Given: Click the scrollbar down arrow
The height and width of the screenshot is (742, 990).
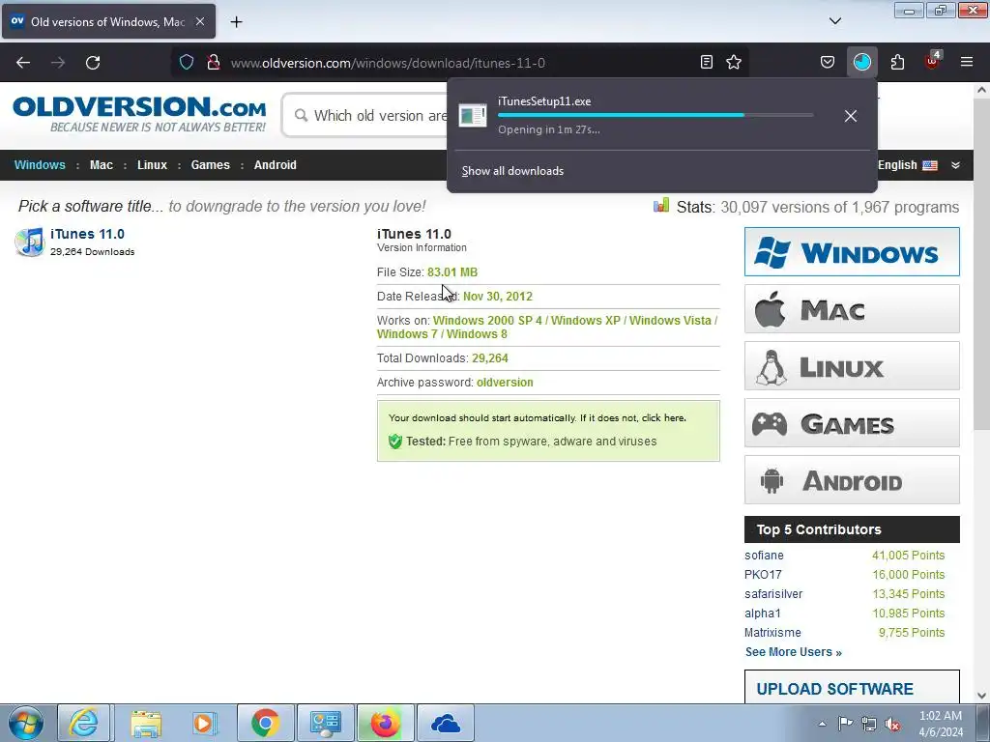Looking at the screenshot, I should [981, 696].
